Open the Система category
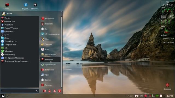This screenshot has width=175, height=98. coord(50,85)
